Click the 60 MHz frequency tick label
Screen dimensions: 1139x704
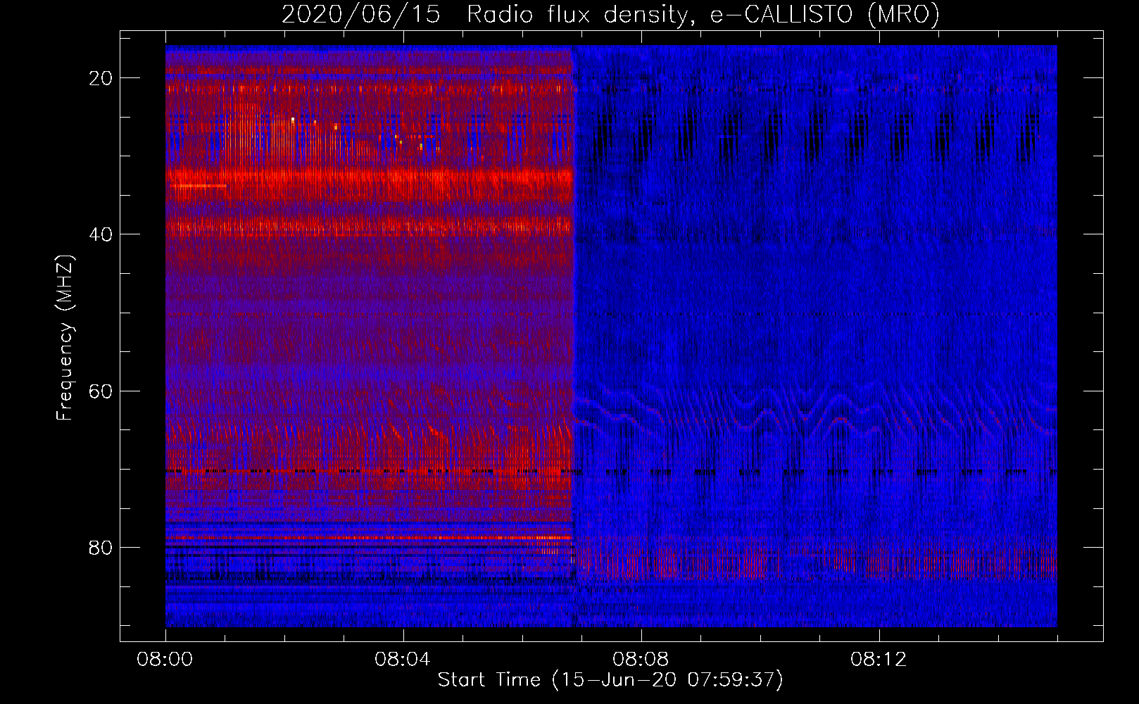pos(101,391)
